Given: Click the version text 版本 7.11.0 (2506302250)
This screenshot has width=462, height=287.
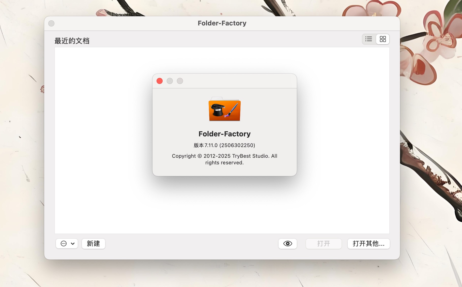Looking at the screenshot, I should click(x=224, y=145).
